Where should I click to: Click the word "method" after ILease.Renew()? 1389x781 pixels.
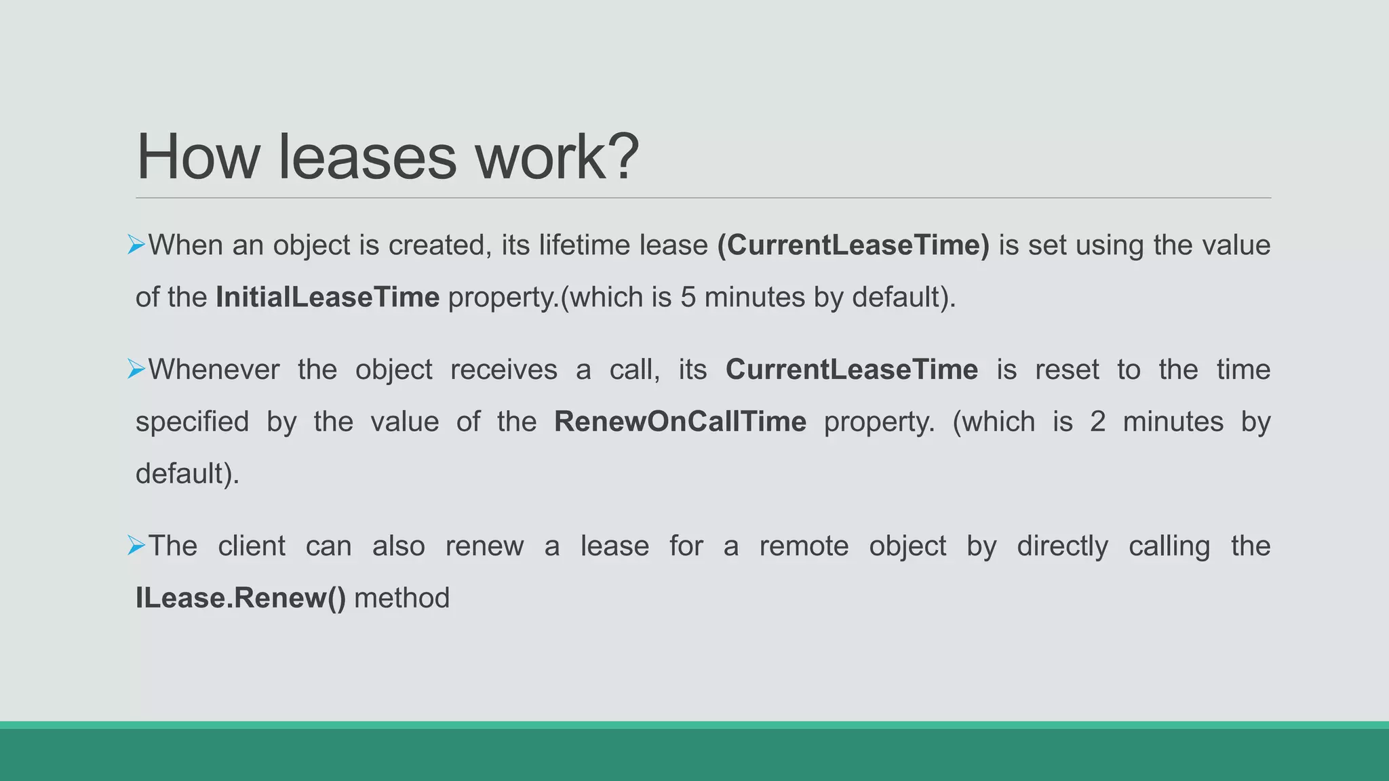click(402, 598)
